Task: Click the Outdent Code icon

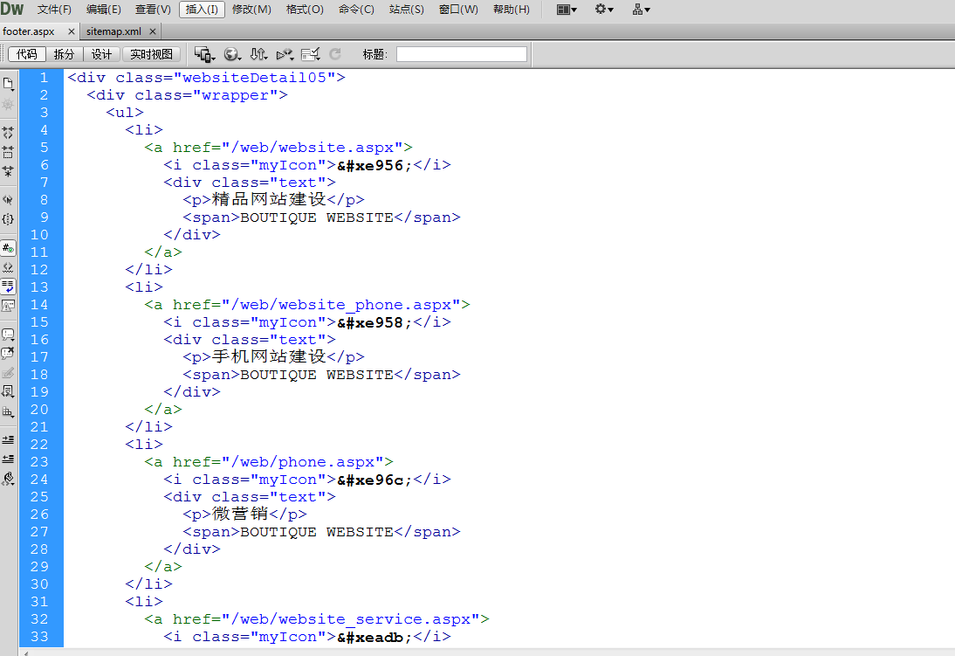Action: coord(8,459)
